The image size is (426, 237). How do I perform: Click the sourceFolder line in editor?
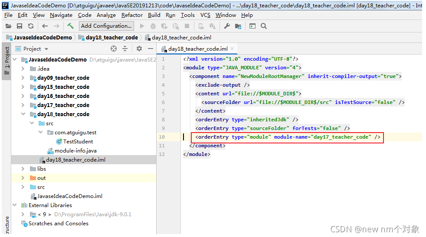(303, 102)
